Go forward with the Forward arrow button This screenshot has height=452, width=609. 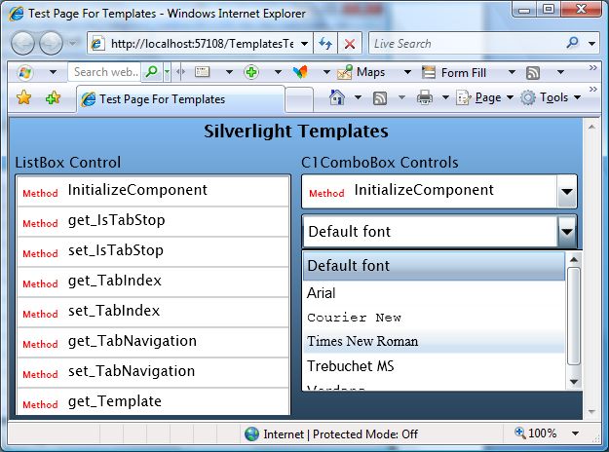[x=52, y=43]
